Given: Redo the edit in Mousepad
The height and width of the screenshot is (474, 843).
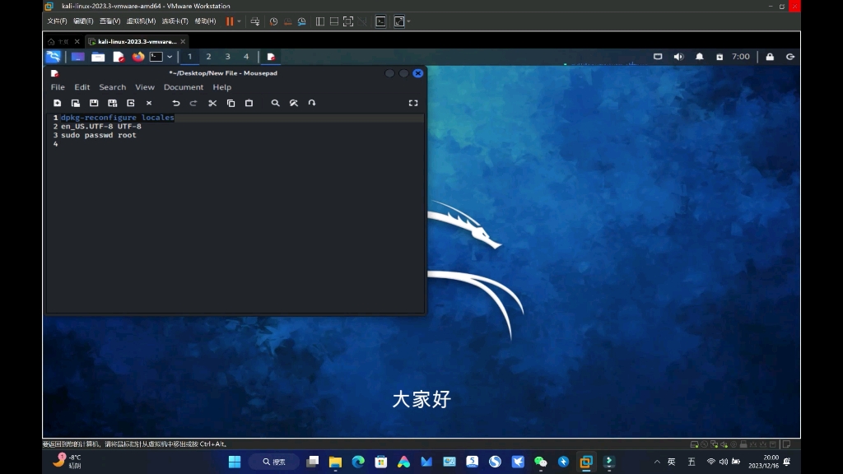Looking at the screenshot, I should 193,103.
